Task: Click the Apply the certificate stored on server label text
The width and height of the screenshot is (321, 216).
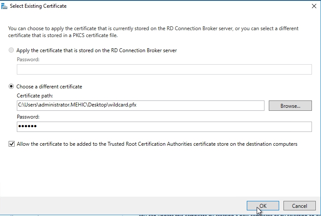Action: coord(97,50)
